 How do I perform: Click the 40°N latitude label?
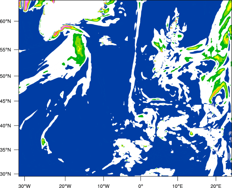[6, 126]
